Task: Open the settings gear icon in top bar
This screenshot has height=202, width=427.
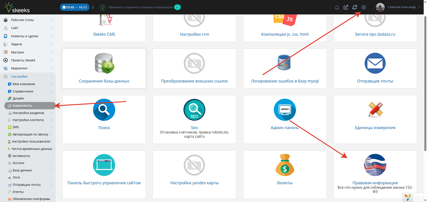Action: [x=364, y=7]
